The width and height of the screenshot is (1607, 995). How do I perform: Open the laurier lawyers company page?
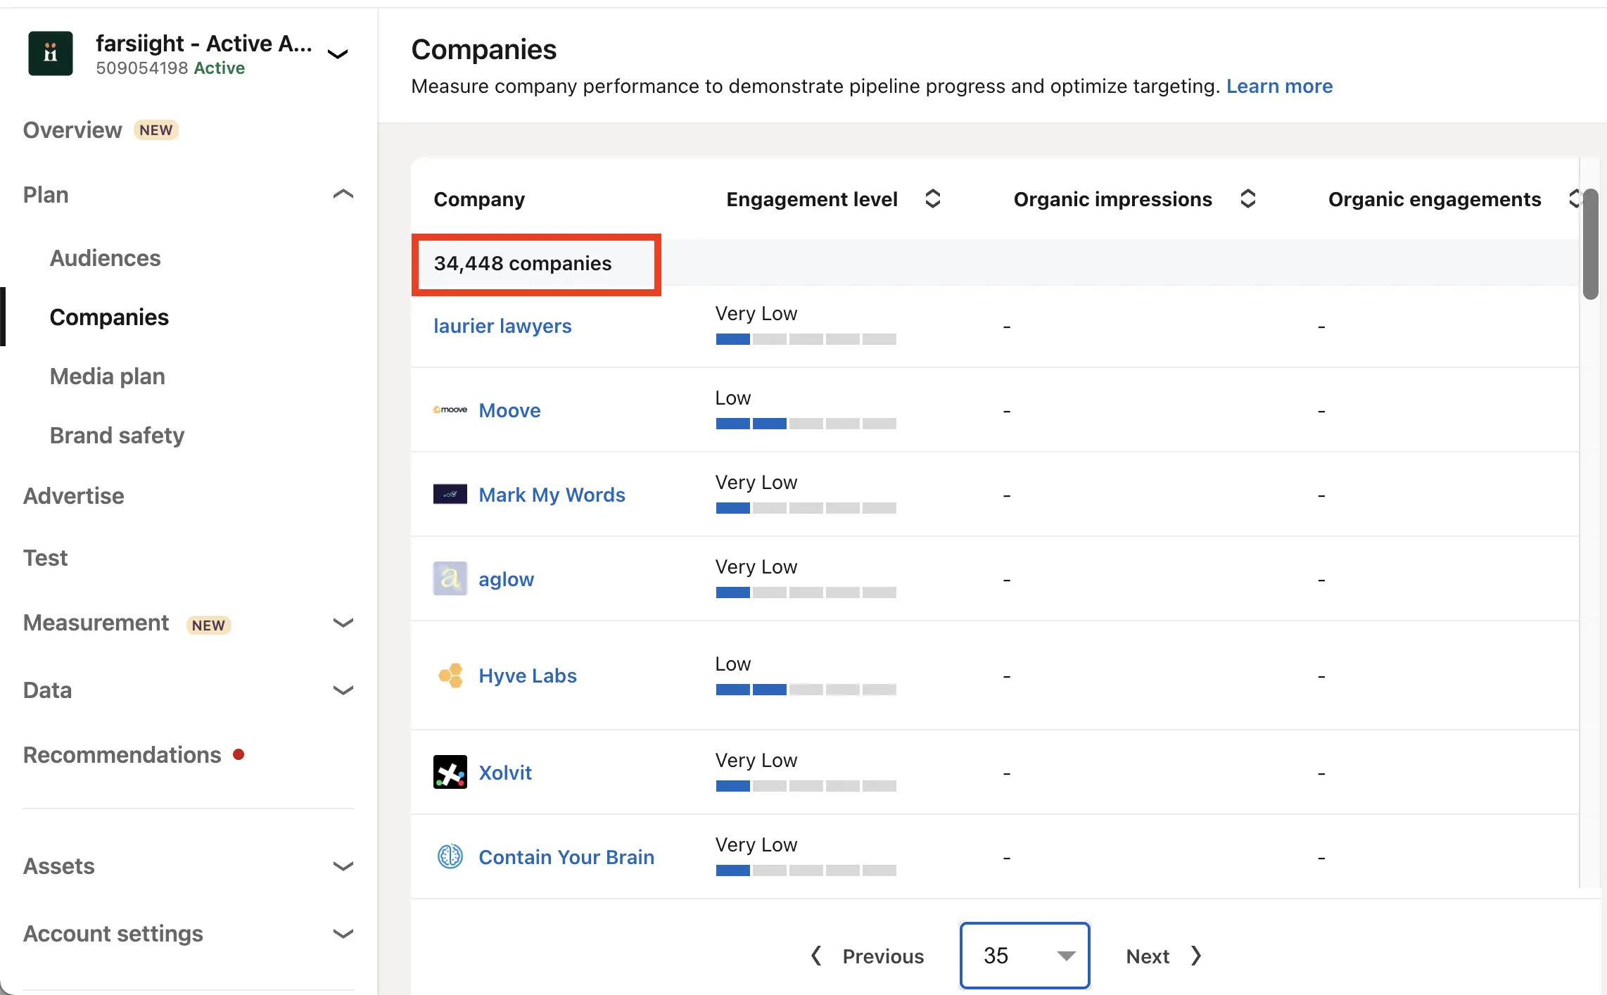coord(502,325)
